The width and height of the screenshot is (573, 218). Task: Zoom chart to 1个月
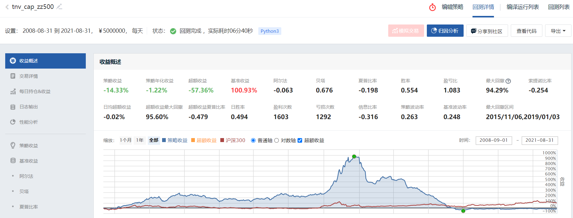(x=126, y=140)
